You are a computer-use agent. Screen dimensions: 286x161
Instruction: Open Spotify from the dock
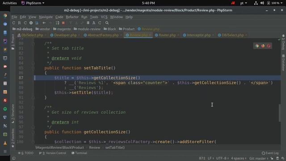pyautogui.click(x=5, y=109)
